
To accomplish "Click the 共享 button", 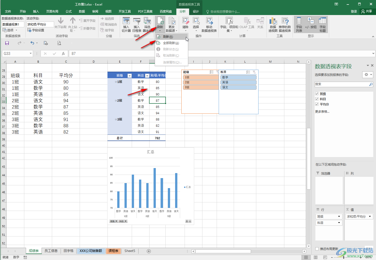I will (x=367, y=12).
